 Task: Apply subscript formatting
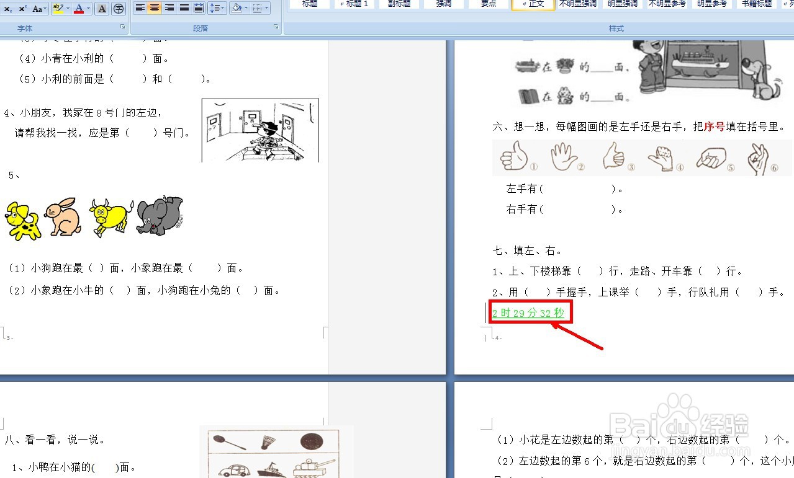pyautogui.click(x=7, y=9)
